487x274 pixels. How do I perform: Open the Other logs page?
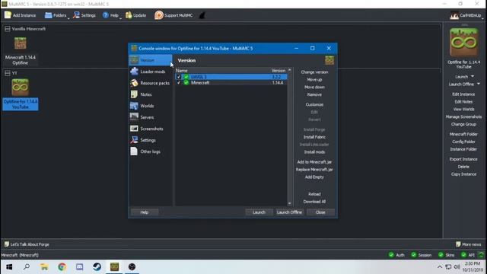coord(151,151)
